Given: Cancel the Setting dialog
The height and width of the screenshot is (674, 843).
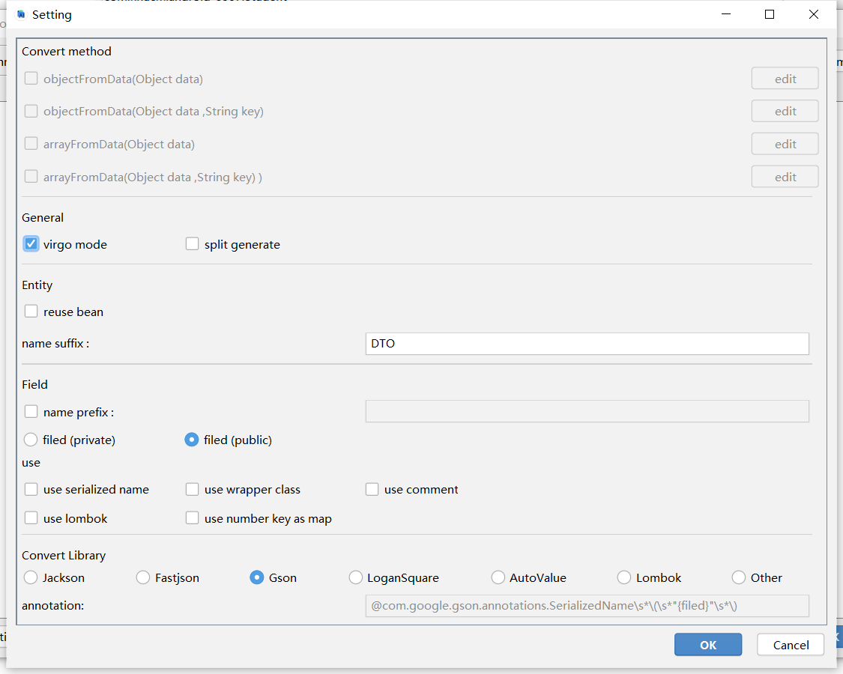Looking at the screenshot, I should [791, 645].
